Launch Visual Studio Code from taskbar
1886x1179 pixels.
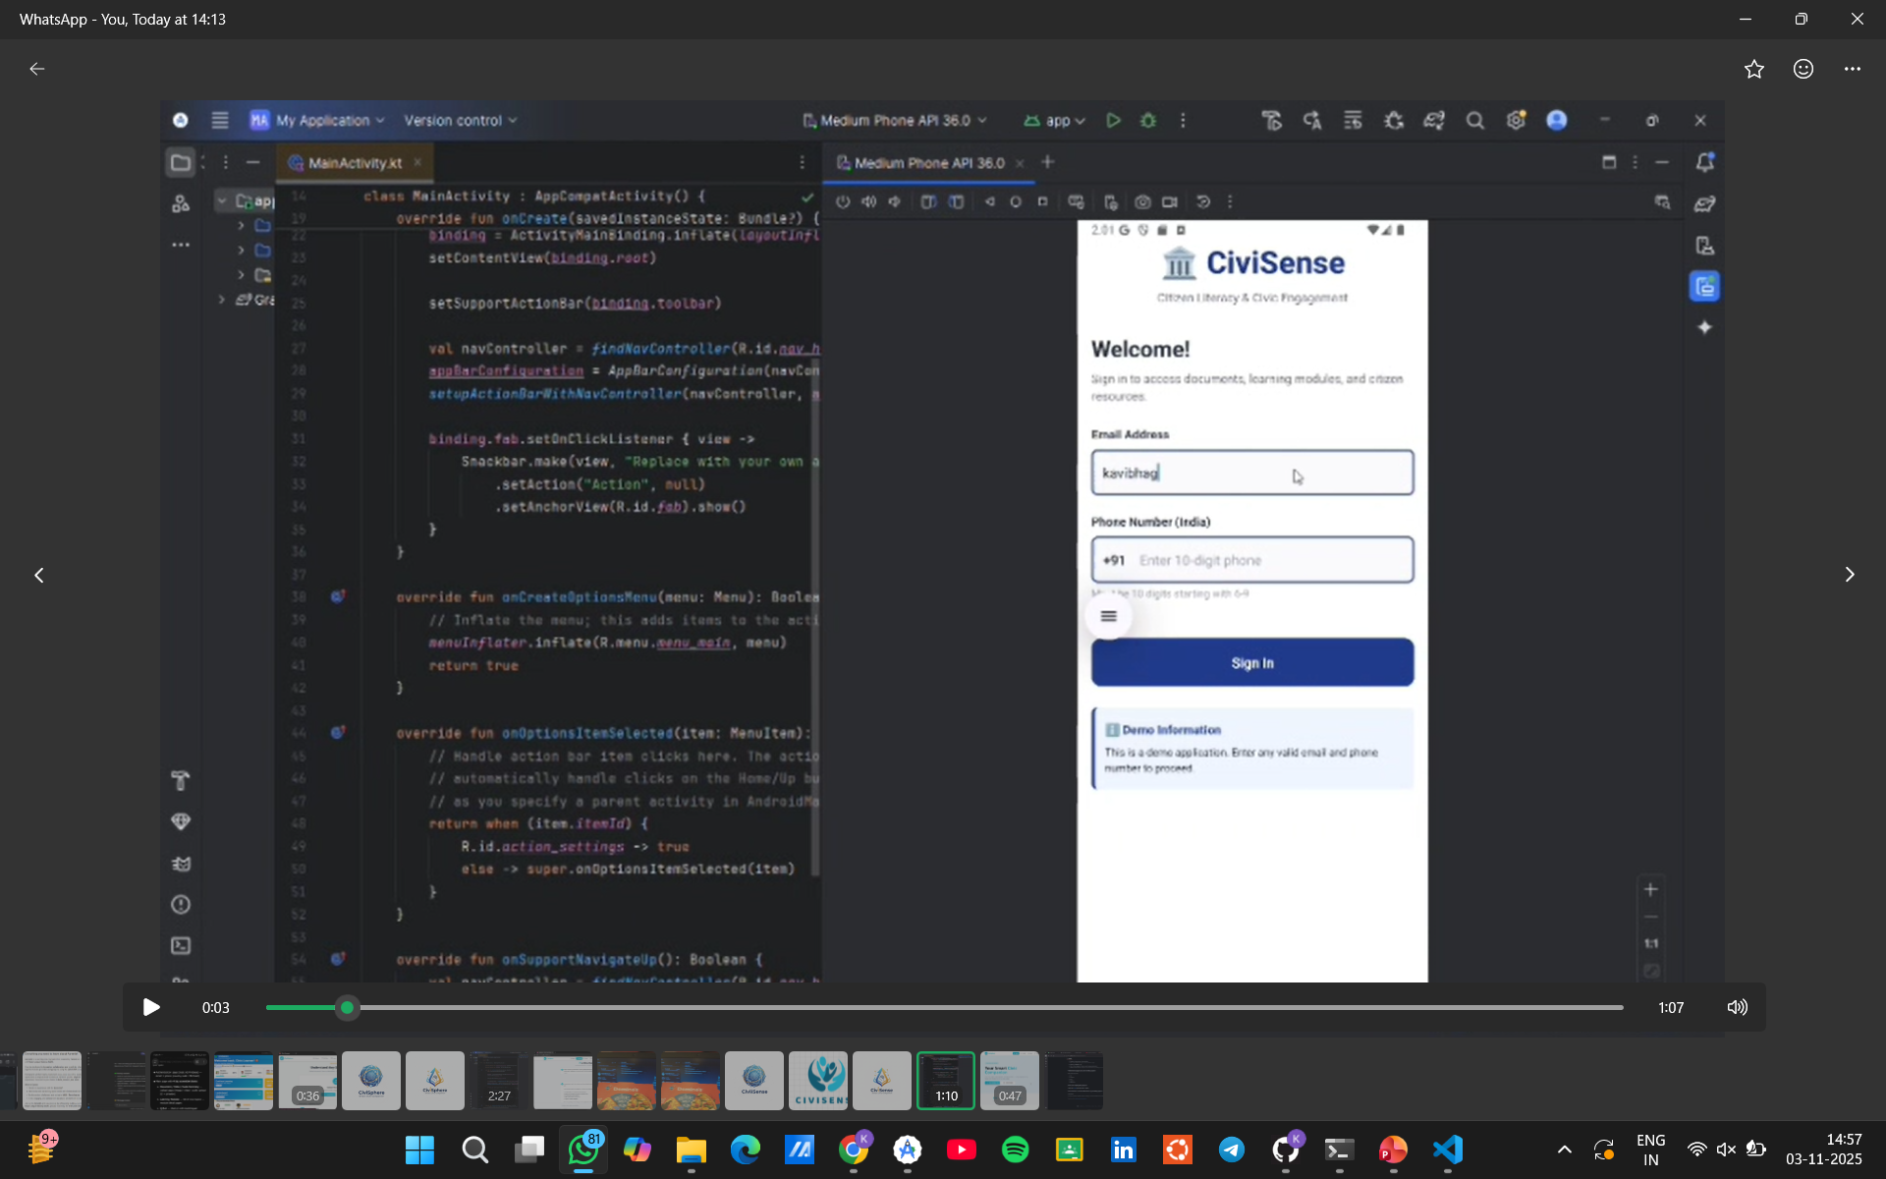click(1447, 1150)
